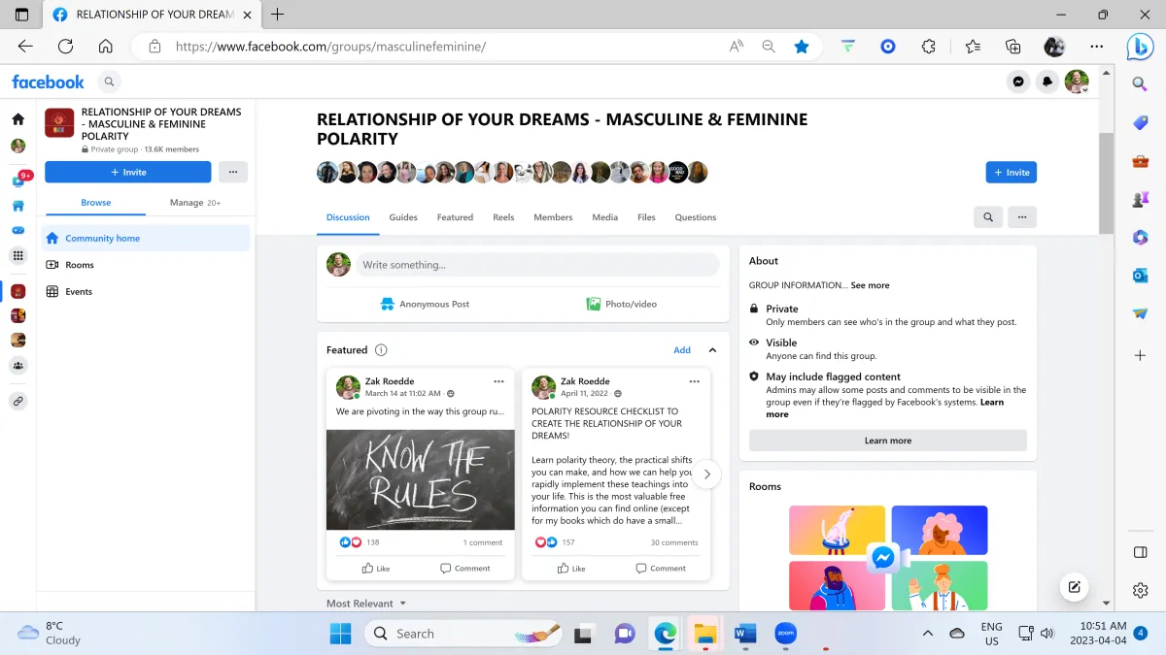Switch to Discussion tab
Screen dimensions: 1166x655
tap(348, 217)
